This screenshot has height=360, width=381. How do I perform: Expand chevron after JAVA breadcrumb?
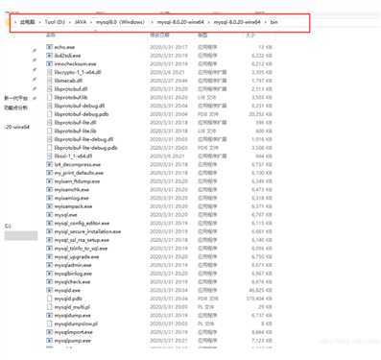point(91,22)
